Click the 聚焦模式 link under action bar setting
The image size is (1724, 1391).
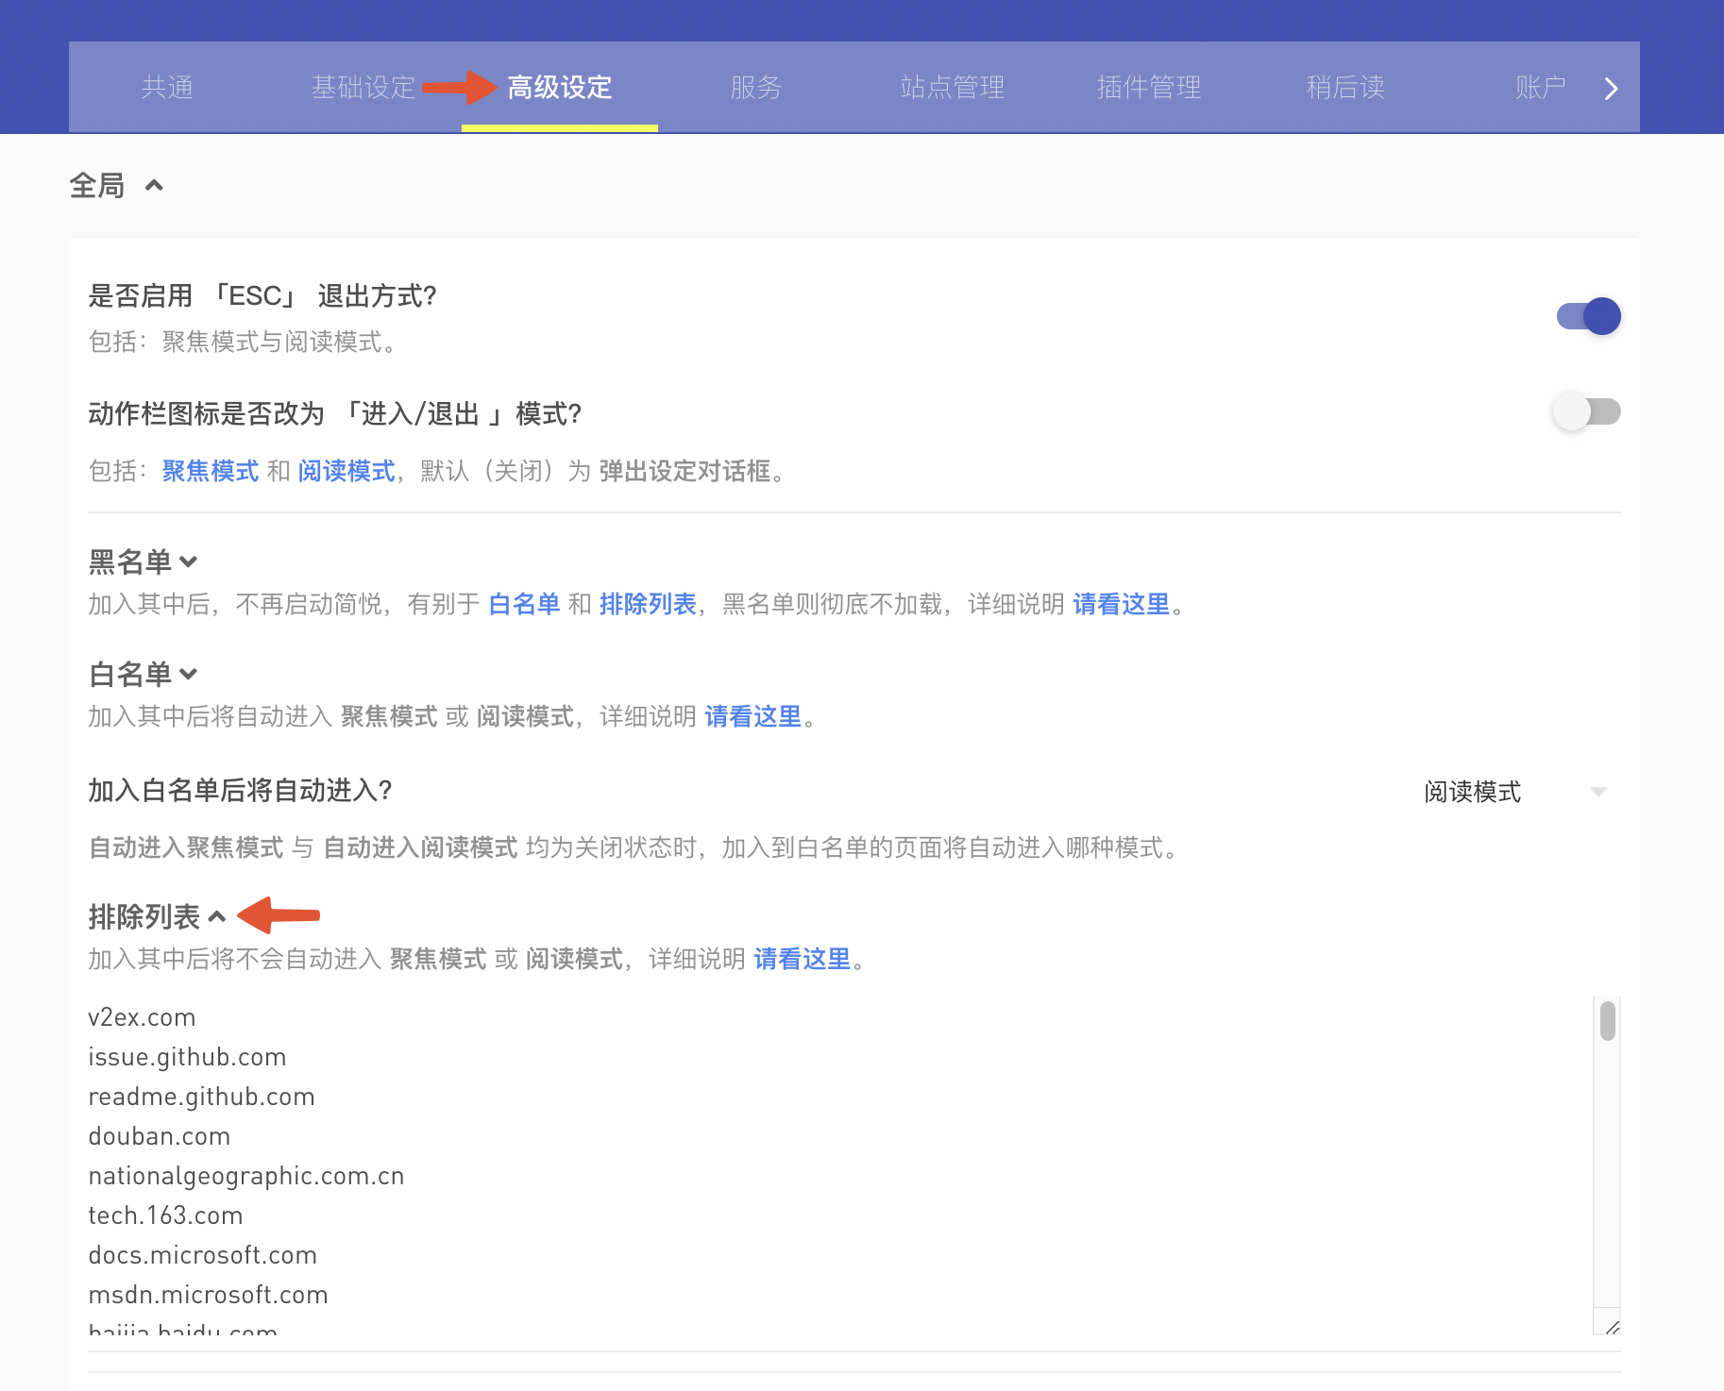(x=210, y=471)
